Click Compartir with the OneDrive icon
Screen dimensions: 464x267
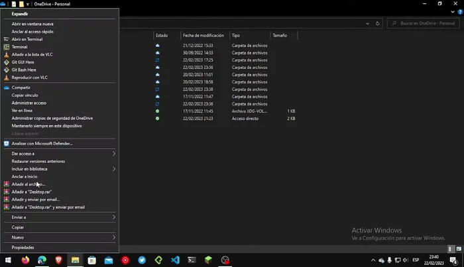pos(60,88)
